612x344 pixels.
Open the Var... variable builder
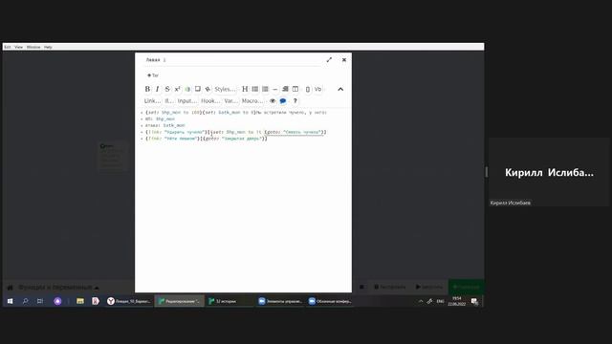coord(230,100)
